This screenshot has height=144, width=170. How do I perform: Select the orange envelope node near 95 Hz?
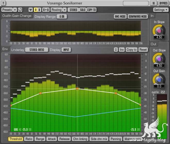(40, 93)
